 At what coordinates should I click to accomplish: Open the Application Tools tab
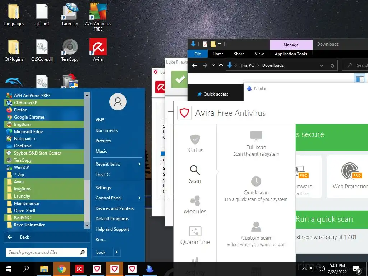291,54
